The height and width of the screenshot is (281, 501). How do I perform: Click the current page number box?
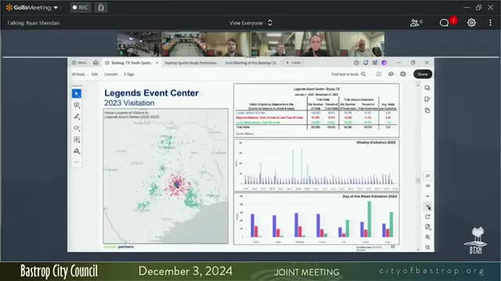click(x=427, y=176)
